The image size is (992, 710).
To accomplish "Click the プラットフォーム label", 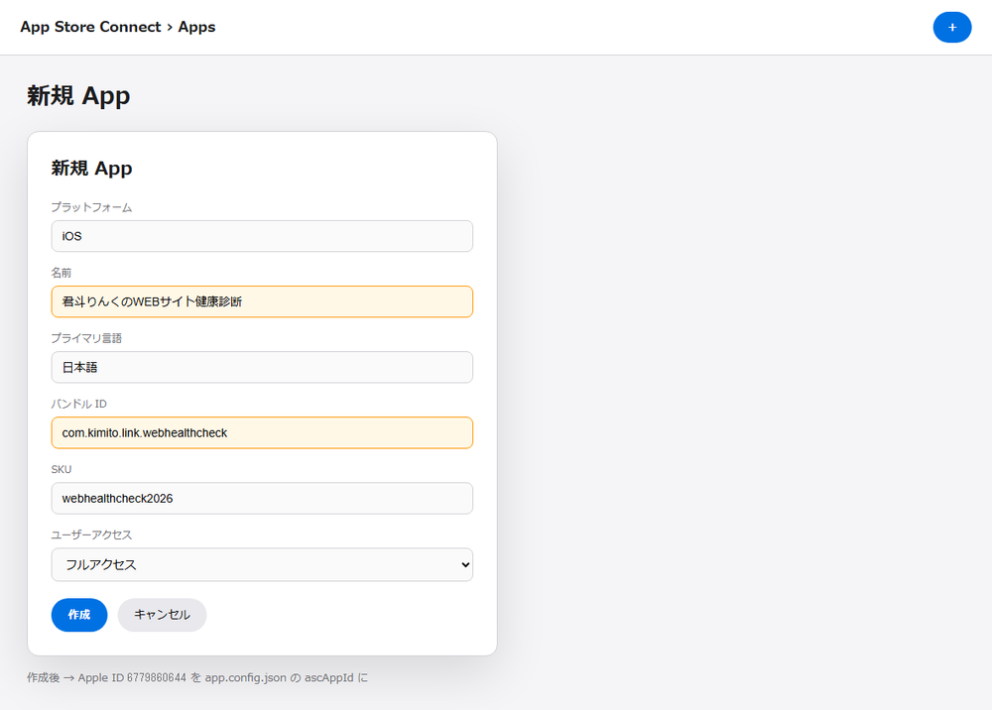I will 91,207.
